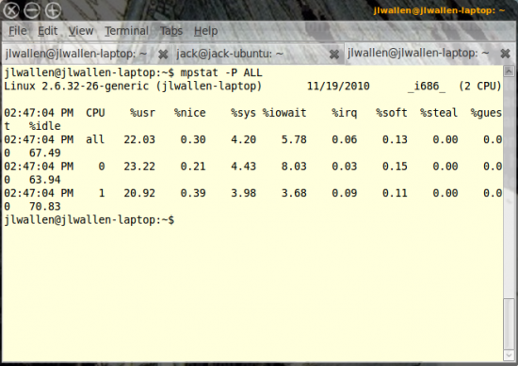Open the Tabs menu
Viewport: 518px width, 366px height.
coord(171,31)
